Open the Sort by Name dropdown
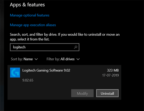This screenshot has height=111, width=144. [x=24, y=59]
